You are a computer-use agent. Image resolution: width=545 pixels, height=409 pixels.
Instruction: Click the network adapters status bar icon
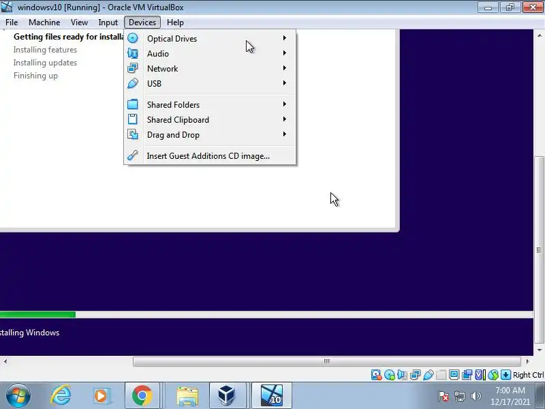pos(415,374)
